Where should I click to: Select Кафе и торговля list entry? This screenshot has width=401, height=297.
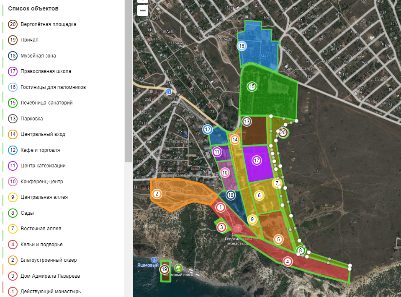click(x=40, y=150)
